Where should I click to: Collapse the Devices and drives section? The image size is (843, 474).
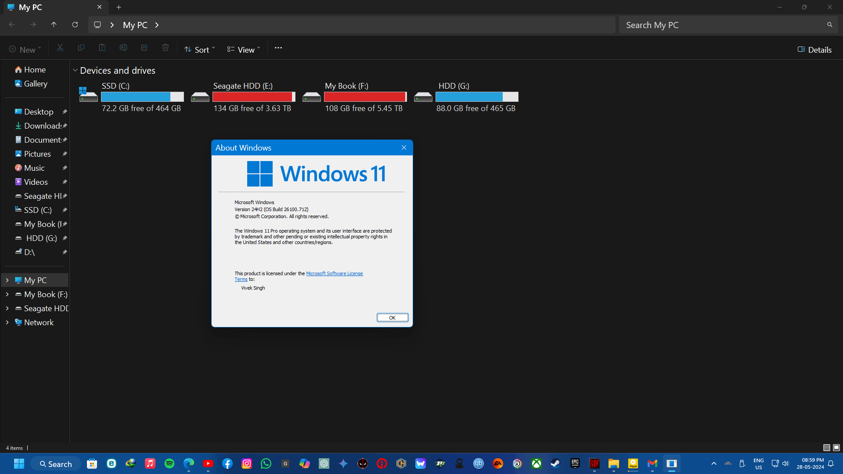pyautogui.click(x=75, y=70)
